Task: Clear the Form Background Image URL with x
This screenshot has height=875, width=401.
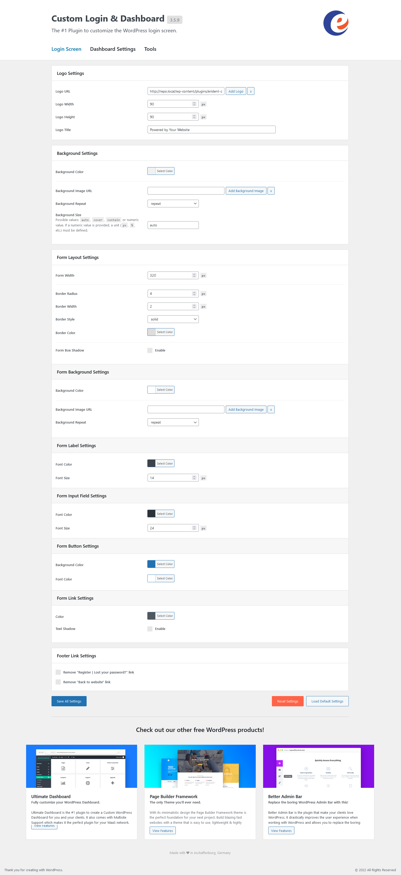Action: 271,410
